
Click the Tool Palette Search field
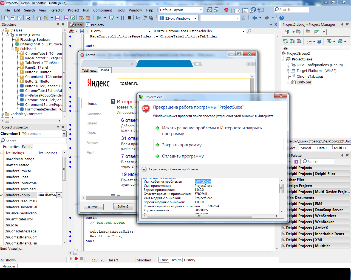coord(318,162)
